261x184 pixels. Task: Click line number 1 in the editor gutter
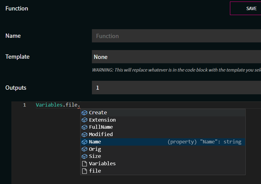[25, 105]
